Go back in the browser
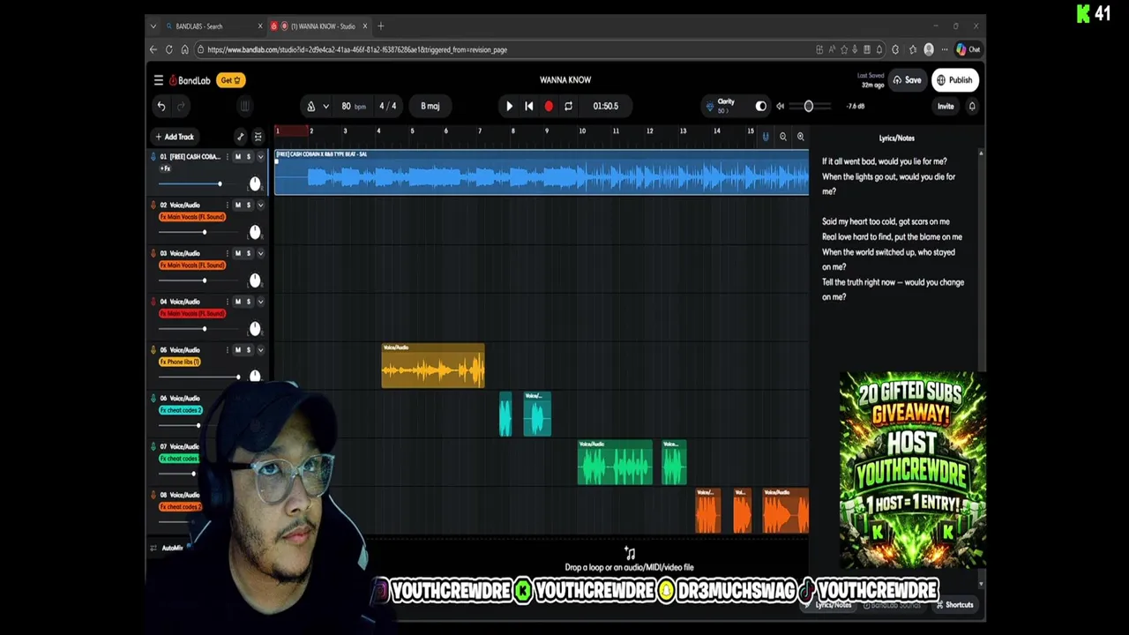This screenshot has height=635, width=1129. (x=153, y=49)
